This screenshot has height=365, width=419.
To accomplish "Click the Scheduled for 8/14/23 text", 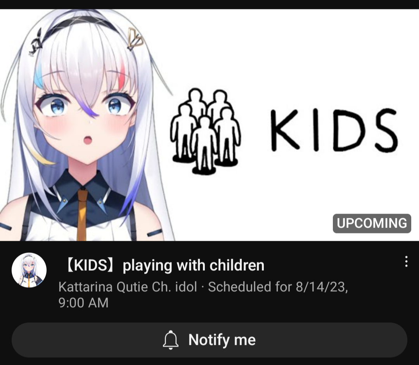I will [x=278, y=287].
